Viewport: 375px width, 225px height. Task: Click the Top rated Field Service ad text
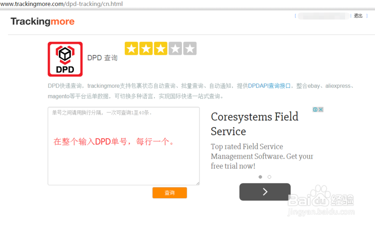[262, 156]
